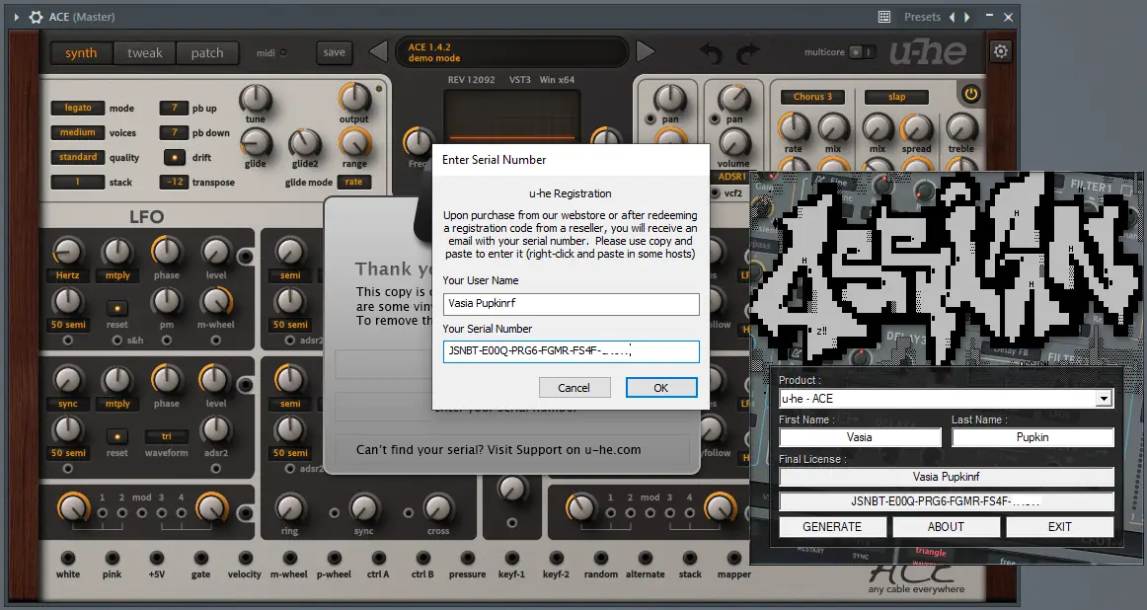1147x610 pixels.
Task: Click the random output jack
Action: pos(600,558)
